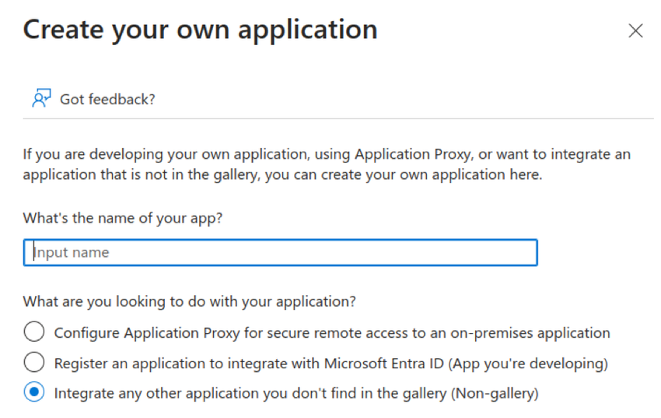Choose the Register an application radio button
Screen dimensions: 661x418
tap(34, 363)
